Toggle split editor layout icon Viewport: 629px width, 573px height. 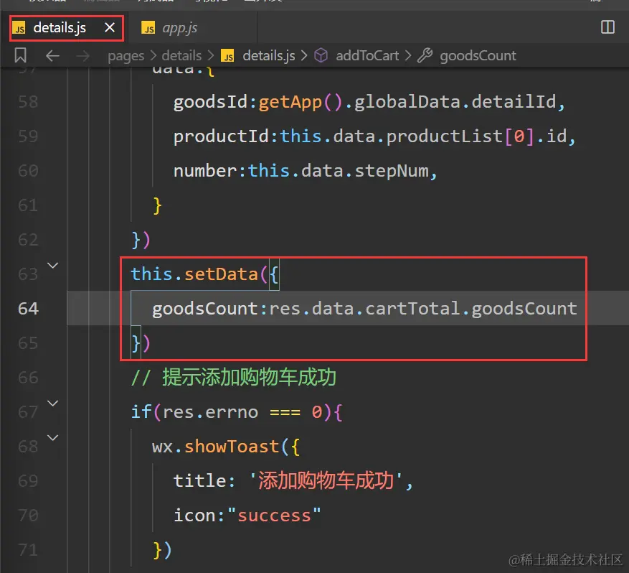click(607, 27)
